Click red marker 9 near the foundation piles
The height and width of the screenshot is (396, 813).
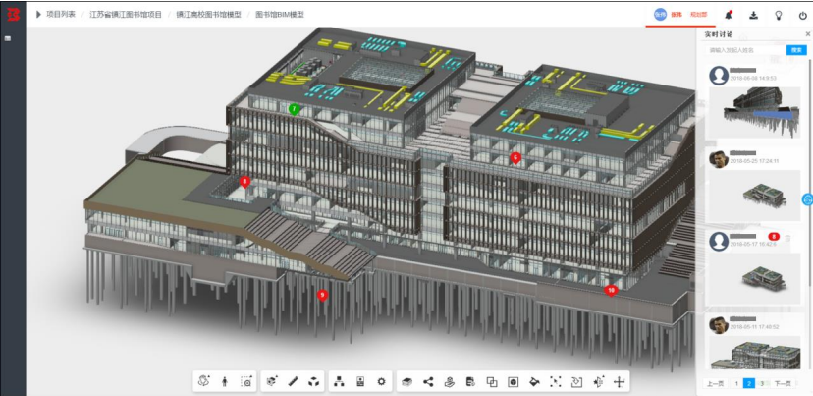pyautogui.click(x=322, y=295)
